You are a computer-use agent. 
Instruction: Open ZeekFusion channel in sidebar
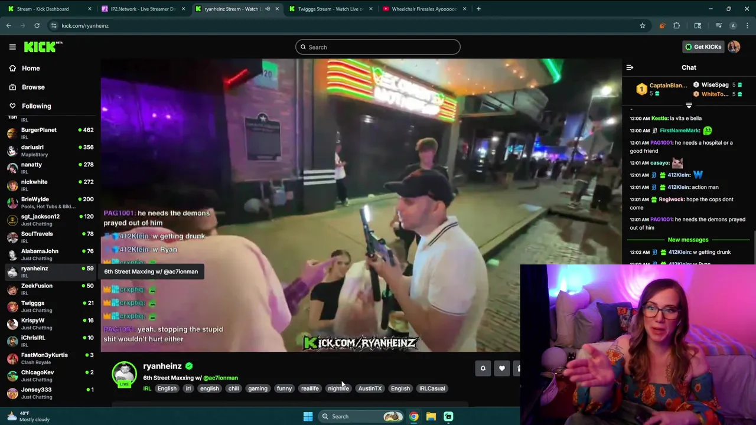click(x=50, y=289)
